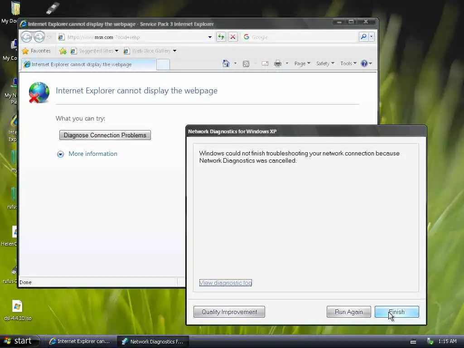This screenshot has width=464, height=348.
Task: Click the blue Help icon
Action: pos(364,63)
